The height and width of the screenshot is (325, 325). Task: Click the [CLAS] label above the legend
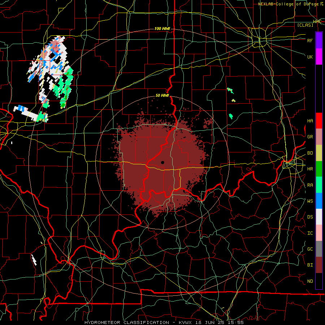pos(305,25)
